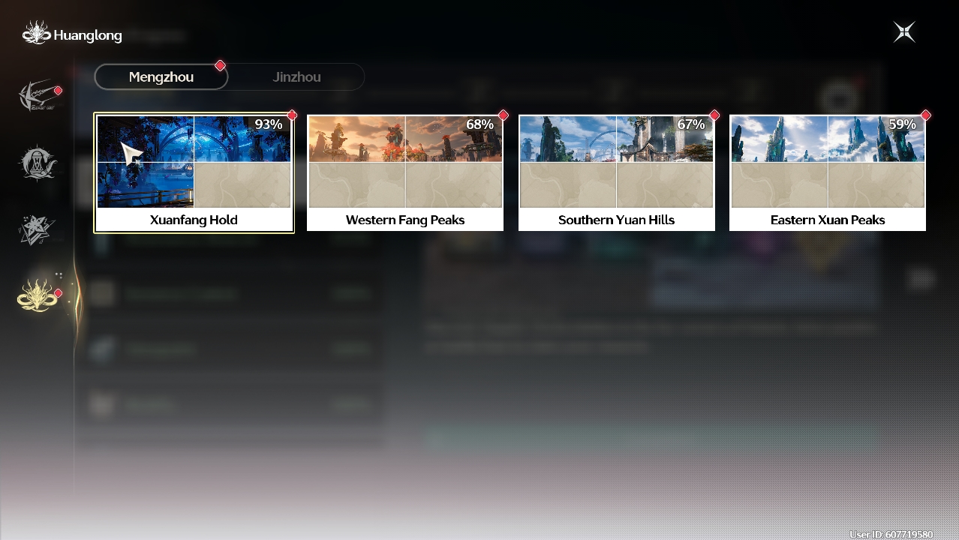Image resolution: width=959 pixels, height=540 pixels.
Task: Click the Southern Yuan Hills label
Action: (616, 220)
